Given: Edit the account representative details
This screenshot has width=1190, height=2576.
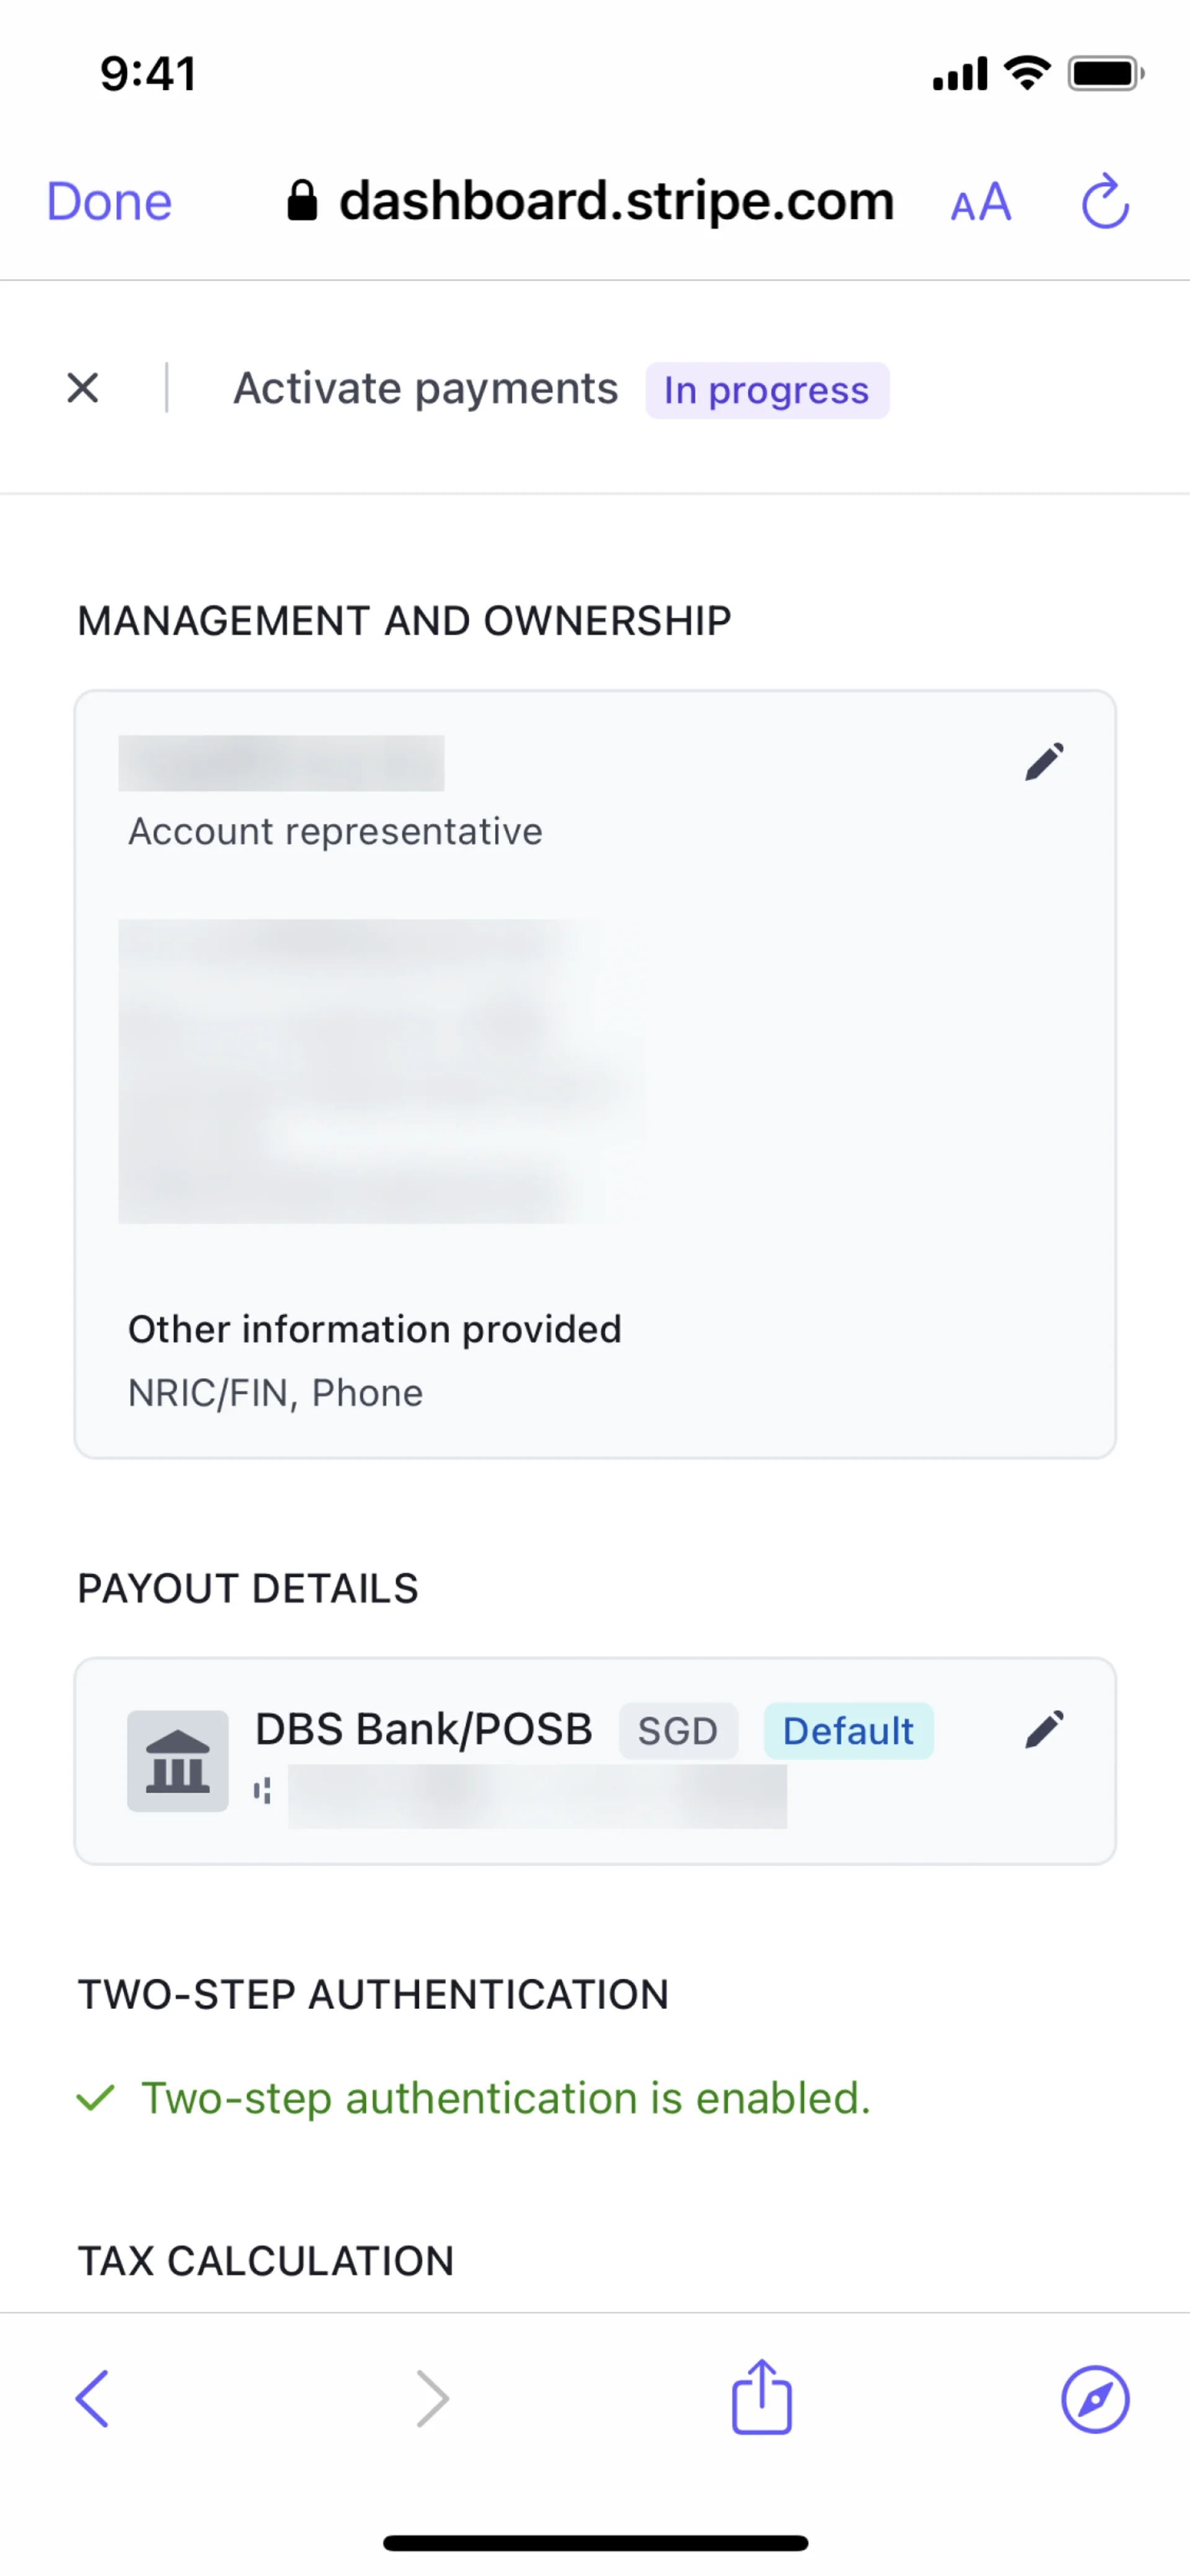Looking at the screenshot, I should (x=1044, y=762).
